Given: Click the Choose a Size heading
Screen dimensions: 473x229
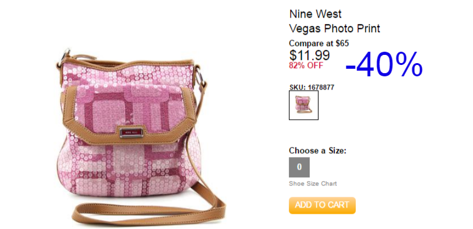Looking at the screenshot, I should (x=318, y=151).
